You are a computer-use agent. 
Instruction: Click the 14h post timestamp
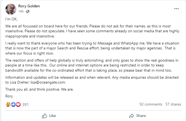point(21,11)
